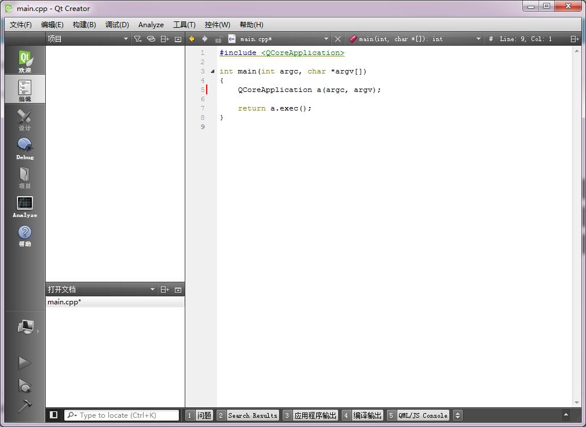Open the 帮助(H) menu

[x=251, y=25]
